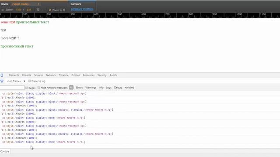Click the red "some text" on page
The image size is (280, 157).
click(x=8, y=22)
